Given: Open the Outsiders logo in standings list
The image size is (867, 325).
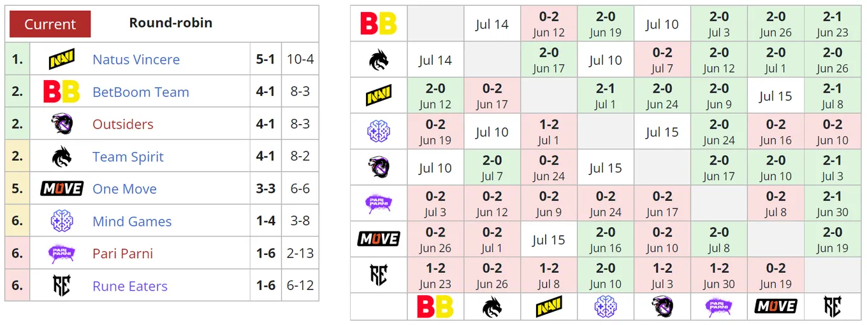Looking at the screenshot, I should point(62,124).
